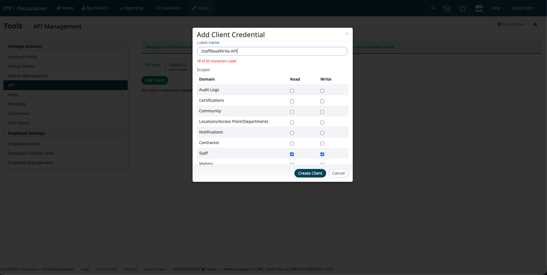Enable Read access for Audit Logs

292,91
